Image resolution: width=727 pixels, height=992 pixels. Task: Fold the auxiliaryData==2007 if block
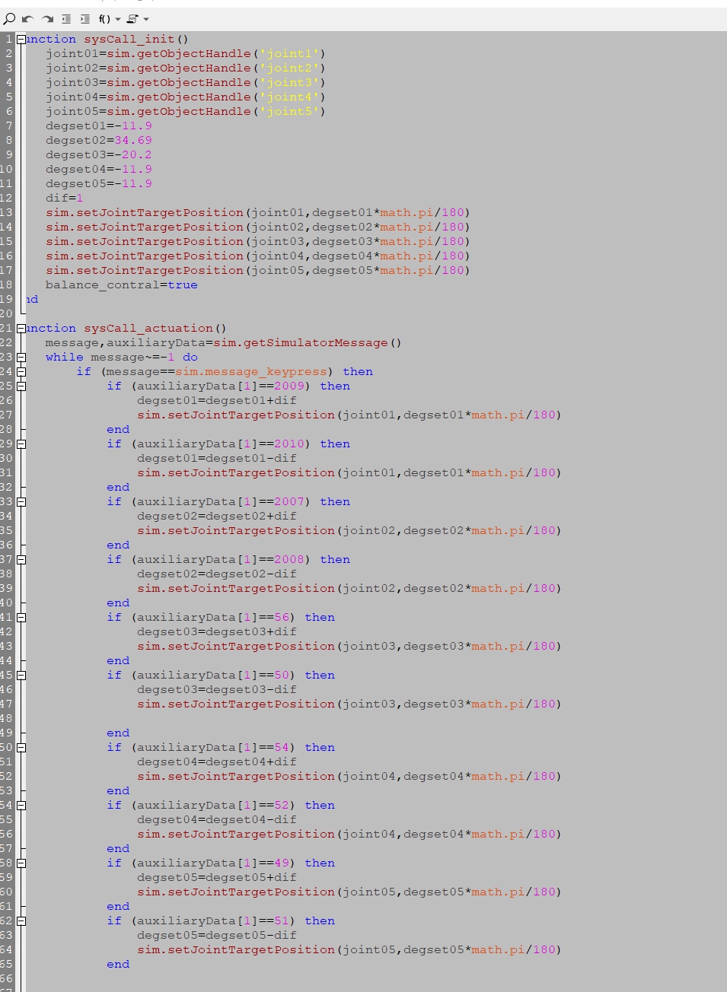21,502
